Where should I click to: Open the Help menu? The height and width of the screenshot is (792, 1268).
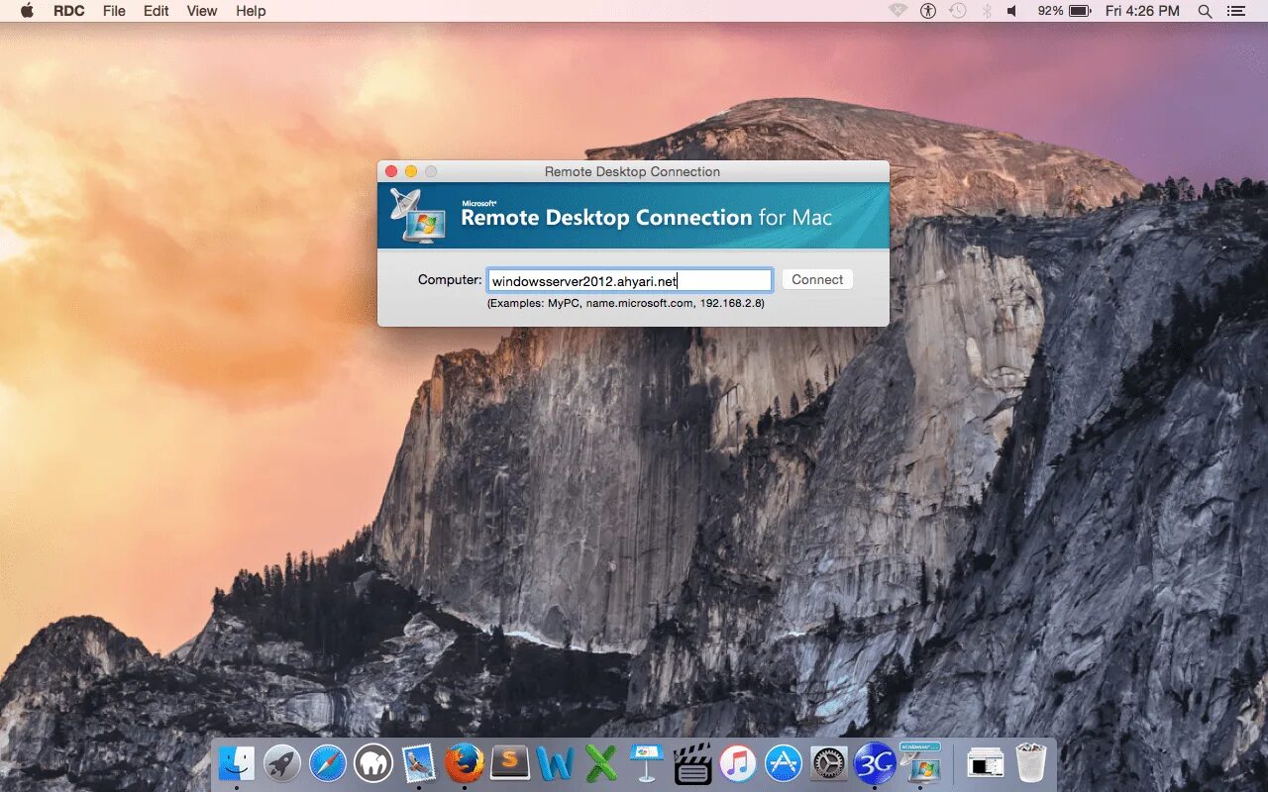[x=251, y=11]
